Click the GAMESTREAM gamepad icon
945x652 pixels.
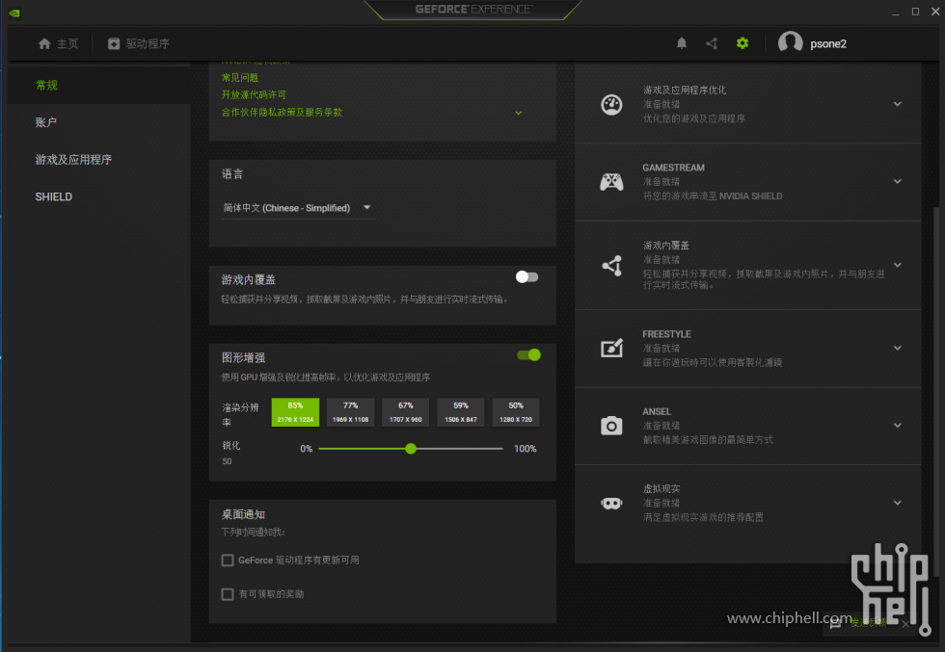click(x=611, y=181)
